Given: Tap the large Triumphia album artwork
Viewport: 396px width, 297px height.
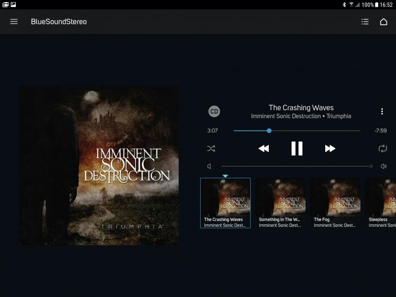Looking at the screenshot, I should (99, 166).
